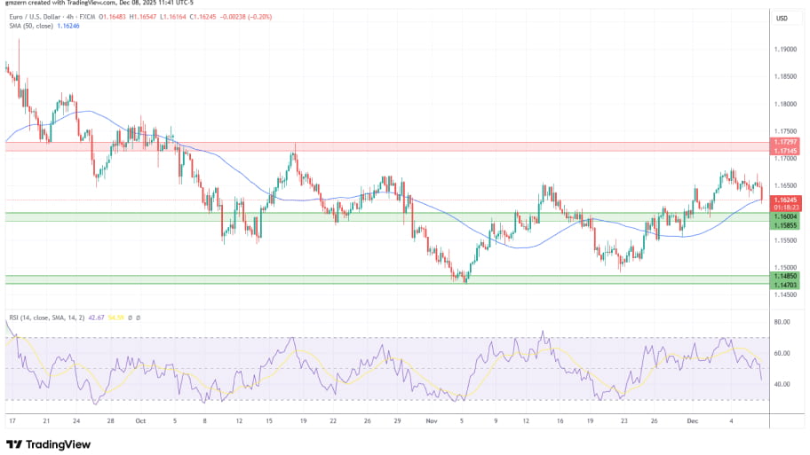Click the TradingView logo at bottom left

coord(48,444)
